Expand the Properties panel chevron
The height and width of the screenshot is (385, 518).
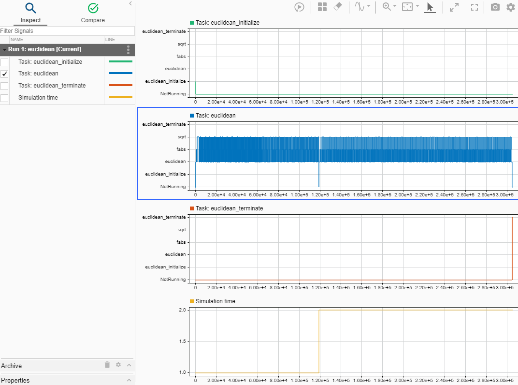[x=129, y=380]
